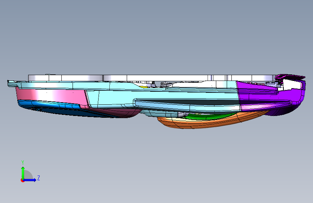Click the green Y axis arrow of the triad

click(x=23, y=173)
